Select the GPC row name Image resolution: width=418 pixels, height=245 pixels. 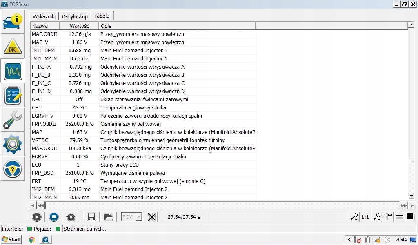tap(36, 100)
